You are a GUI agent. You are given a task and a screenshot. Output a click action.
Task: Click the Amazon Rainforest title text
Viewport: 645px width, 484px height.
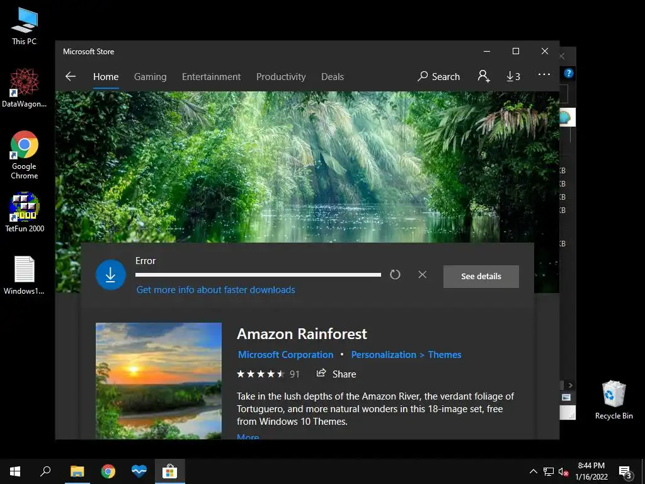point(302,334)
